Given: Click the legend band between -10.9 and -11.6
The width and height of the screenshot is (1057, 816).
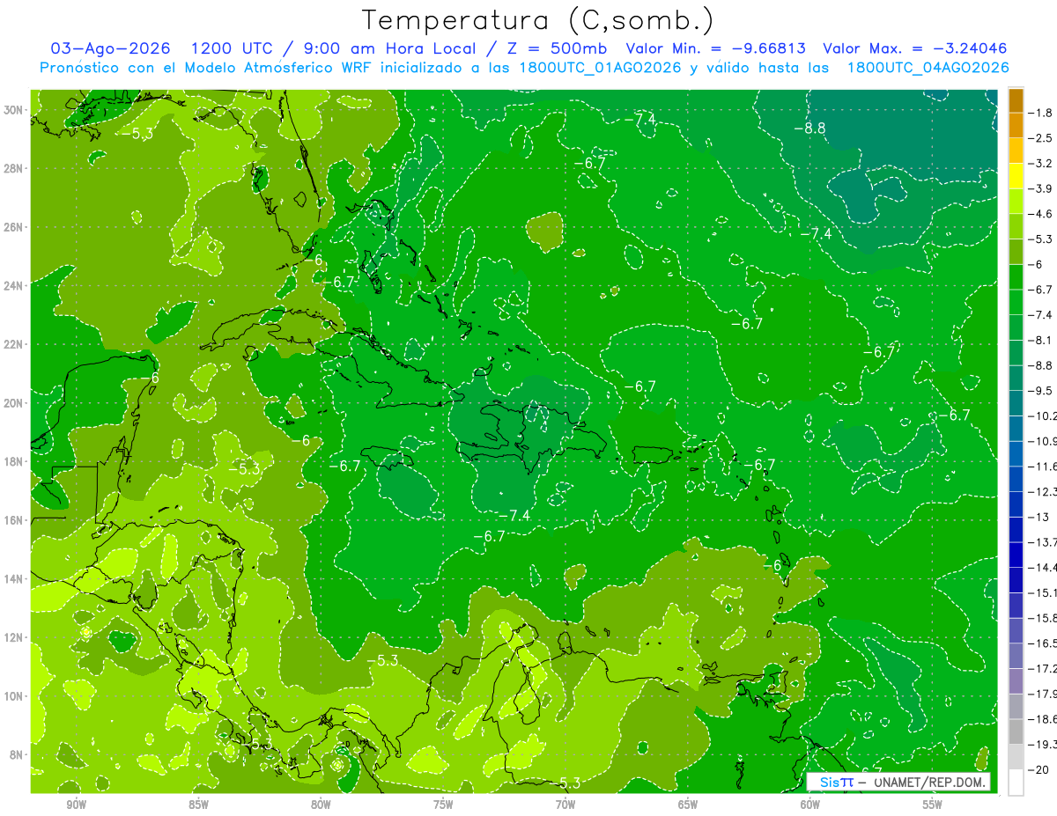Looking at the screenshot, I should tap(1016, 453).
